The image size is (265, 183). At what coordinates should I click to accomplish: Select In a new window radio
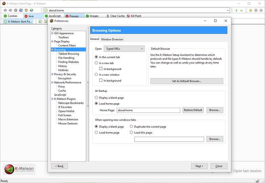coord(96,75)
